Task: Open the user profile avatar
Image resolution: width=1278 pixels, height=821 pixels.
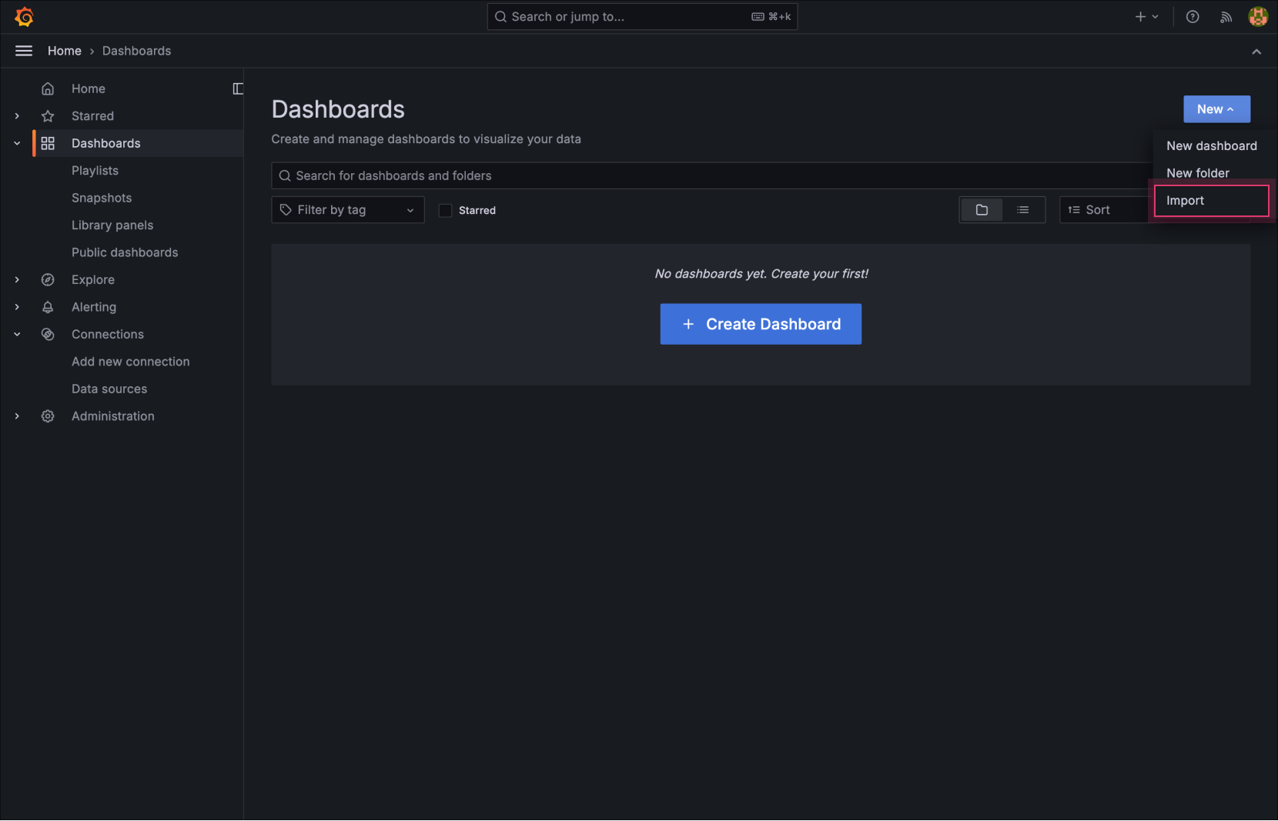Action: [1258, 16]
